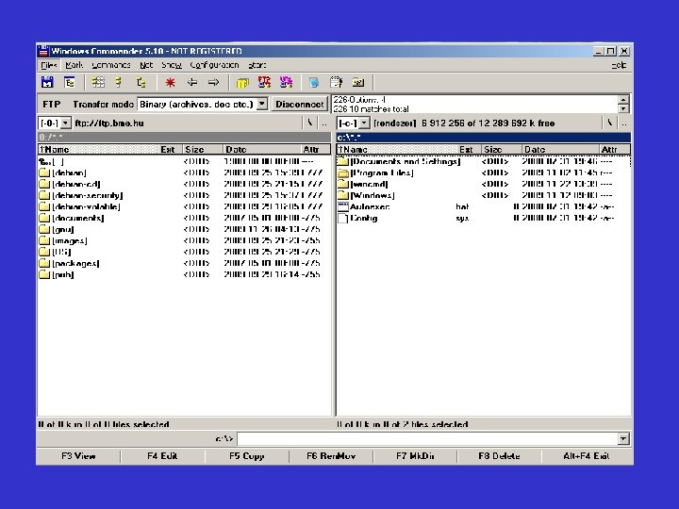Click the F5 Copy button
679x509 pixels.
pos(247,456)
